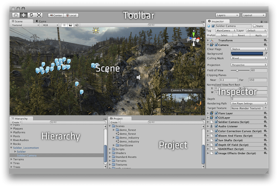
Task: Toggle scene audio with the speaker icon button
Action: tap(76, 25)
